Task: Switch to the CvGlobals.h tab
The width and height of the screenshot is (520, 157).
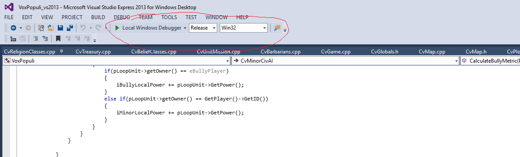Action: 384,51
